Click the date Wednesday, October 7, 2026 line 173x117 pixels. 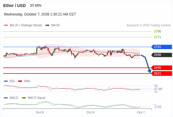click(x=40, y=14)
